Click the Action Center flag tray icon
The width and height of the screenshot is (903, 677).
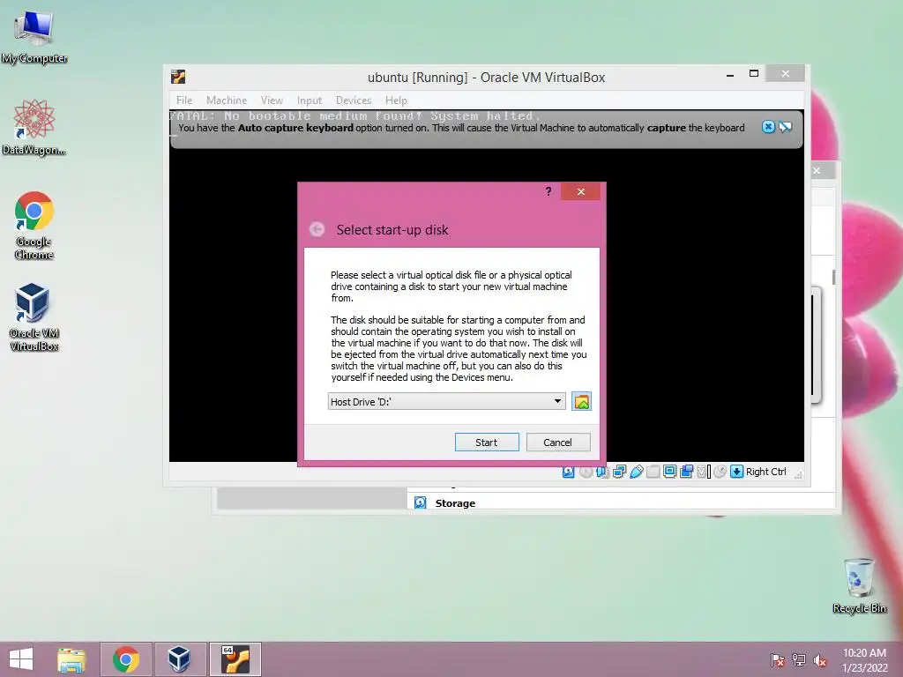pyautogui.click(x=778, y=660)
